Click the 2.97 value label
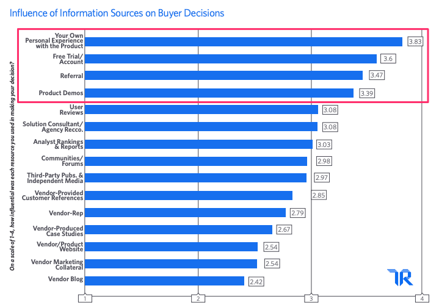 321,178
